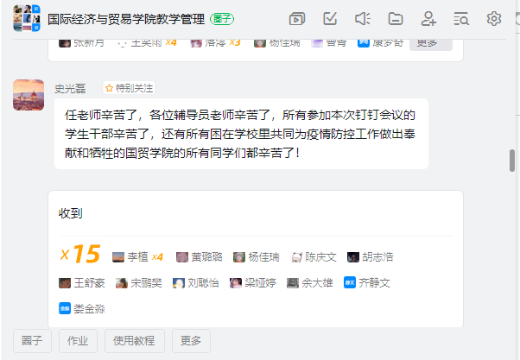Search chat history icon
The width and height of the screenshot is (520, 360).
tap(461, 19)
